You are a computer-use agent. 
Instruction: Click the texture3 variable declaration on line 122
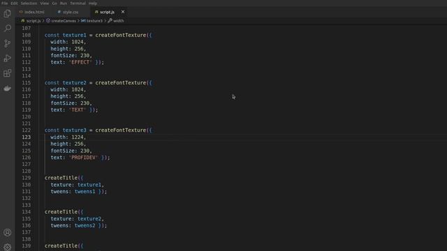(75, 130)
